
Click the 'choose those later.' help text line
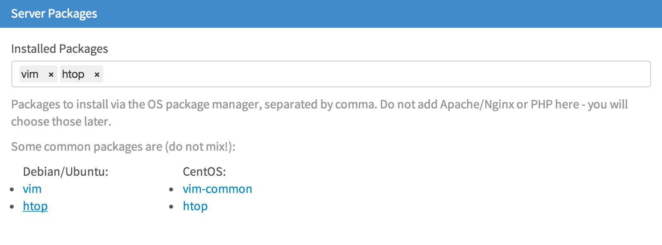tap(61, 122)
